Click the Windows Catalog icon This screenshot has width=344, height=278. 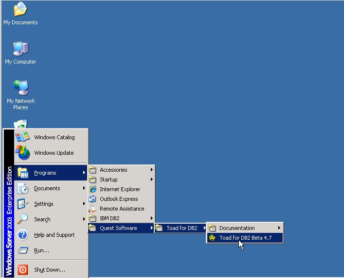click(x=22, y=137)
